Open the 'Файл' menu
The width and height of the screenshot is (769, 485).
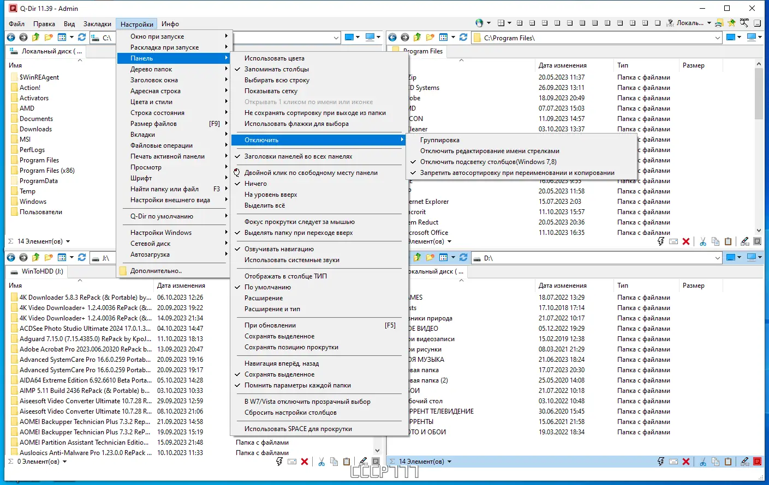tap(17, 24)
